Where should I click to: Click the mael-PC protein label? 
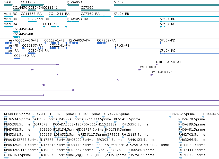click(x=12, y=40)
